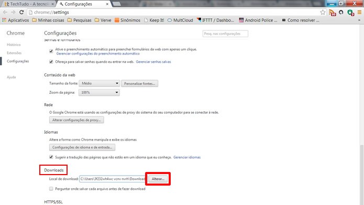The height and width of the screenshot is (205, 364).
Task: Enable asking where to save each download
Action: point(51,189)
